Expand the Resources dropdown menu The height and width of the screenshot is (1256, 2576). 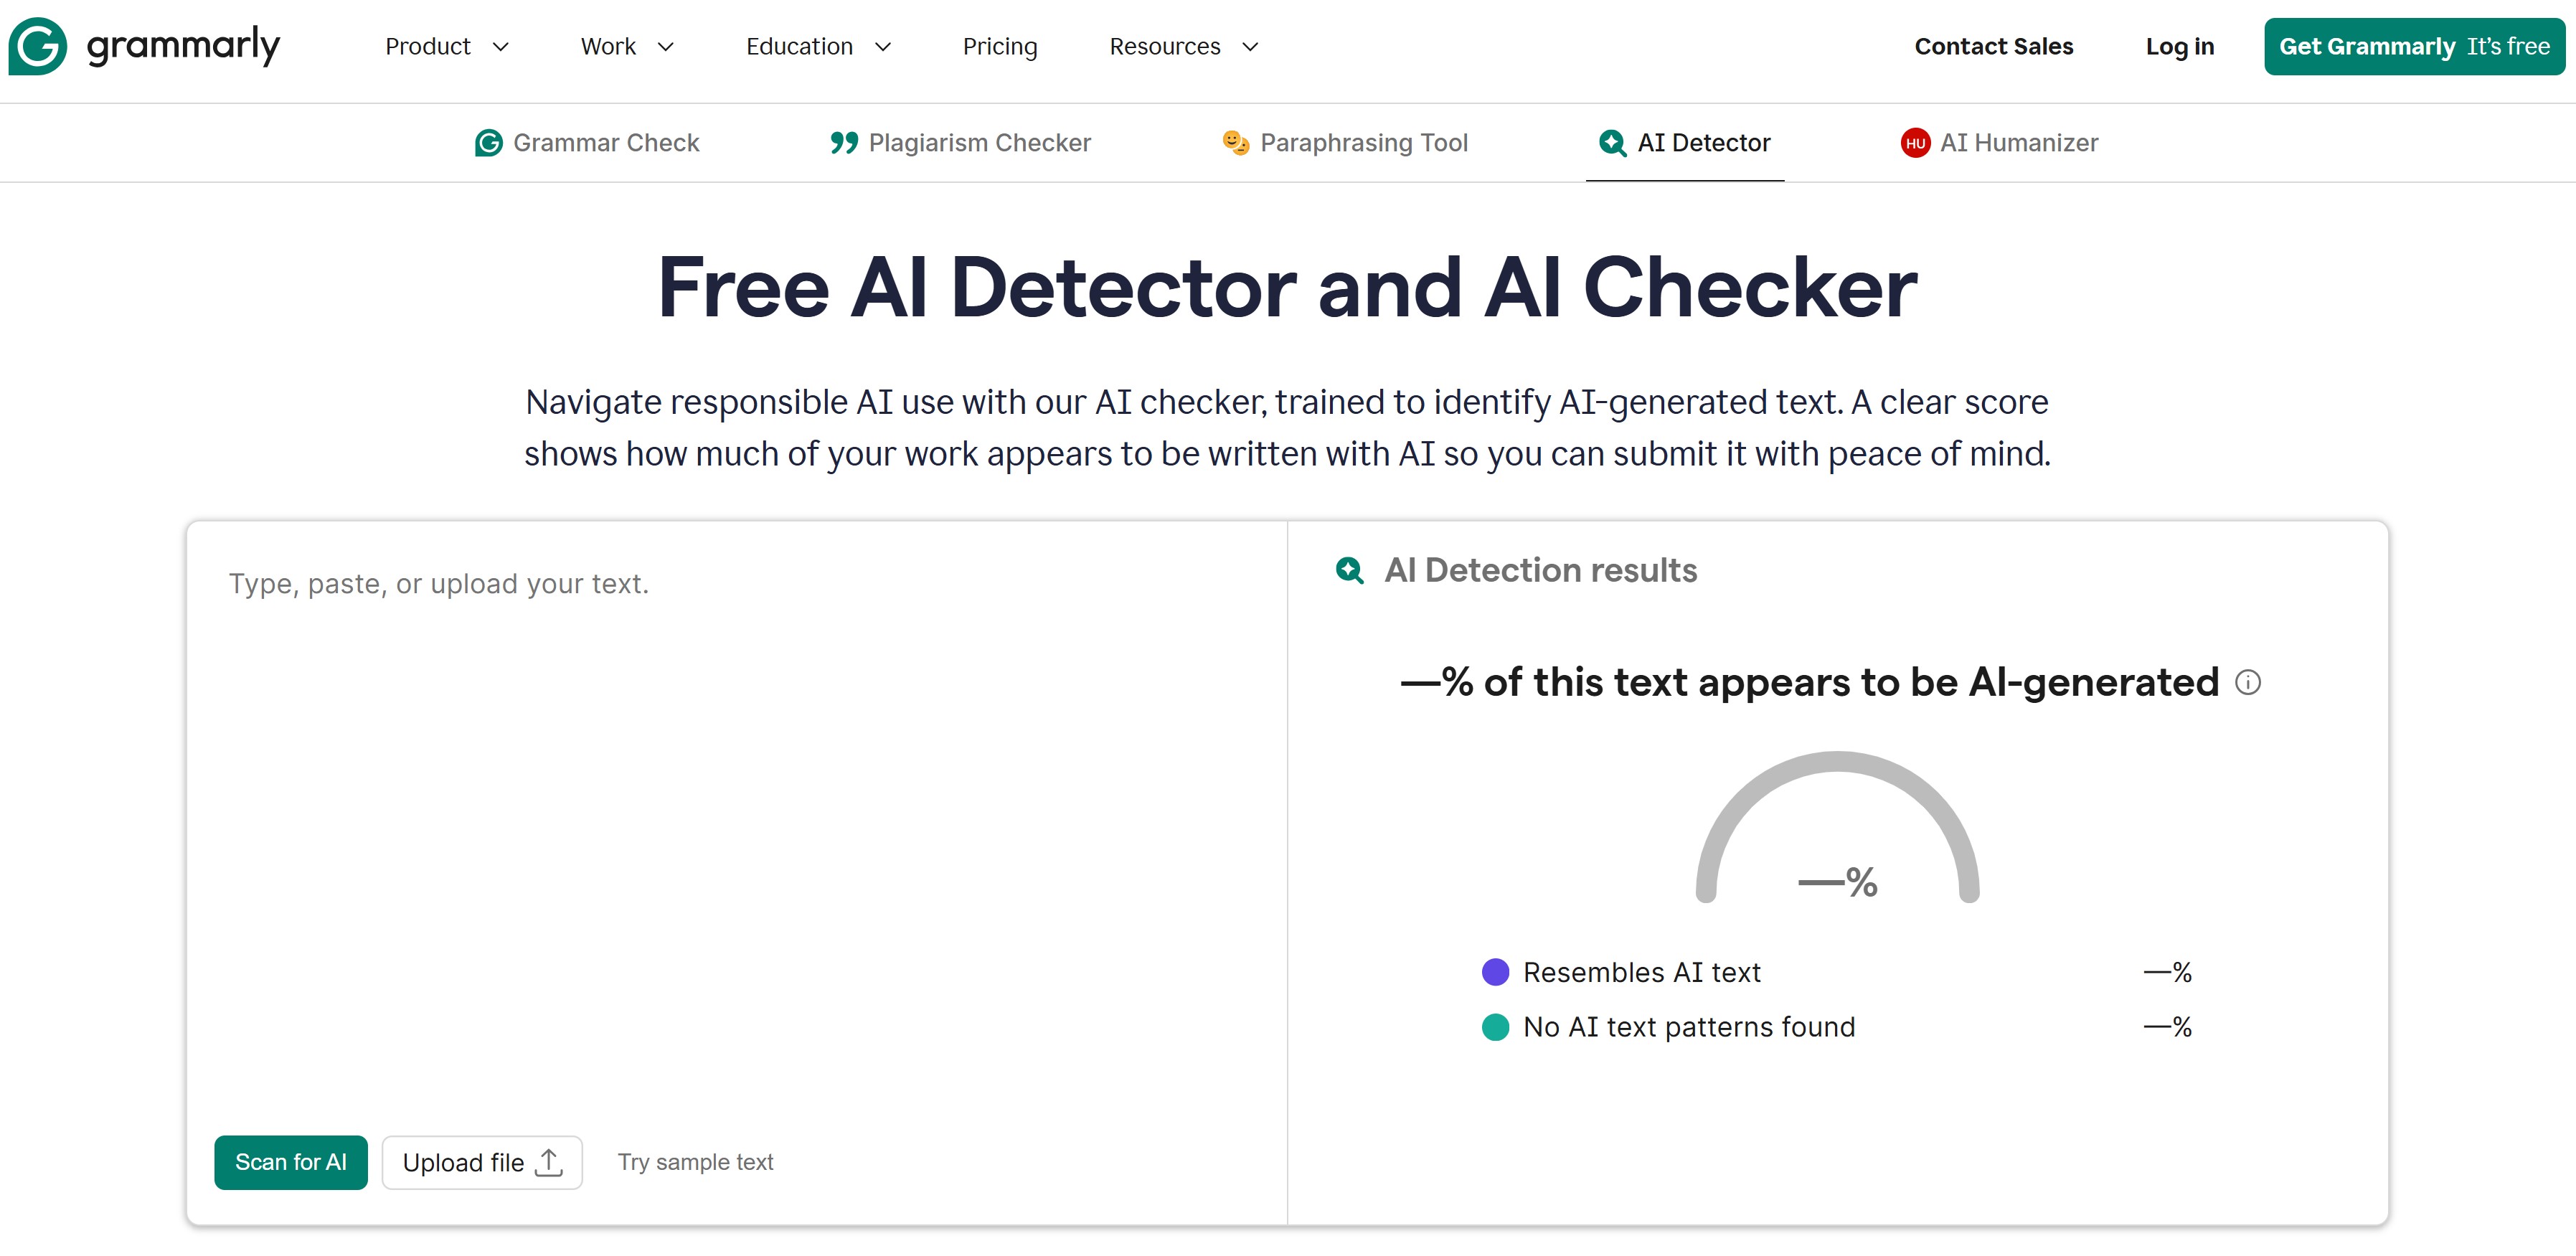click(x=1184, y=46)
